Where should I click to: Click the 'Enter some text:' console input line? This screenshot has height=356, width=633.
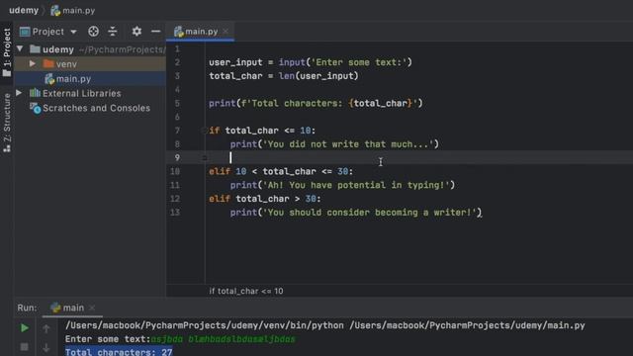(x=180, y=339)
